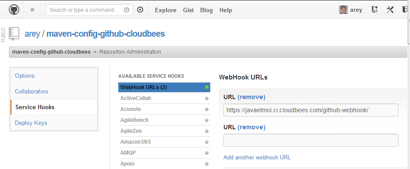Screen dimensions: 410x169
Task: Click the AMQP grey status dot
Action: point(207,153)
